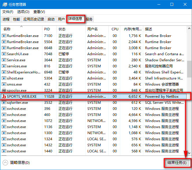Click the icon of svchost.exe PID 1440
Screen dimensions: 192x170
(x=4, y=151)
